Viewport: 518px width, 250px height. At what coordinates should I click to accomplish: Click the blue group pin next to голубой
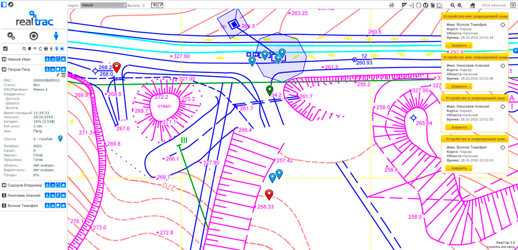point(60,139)
